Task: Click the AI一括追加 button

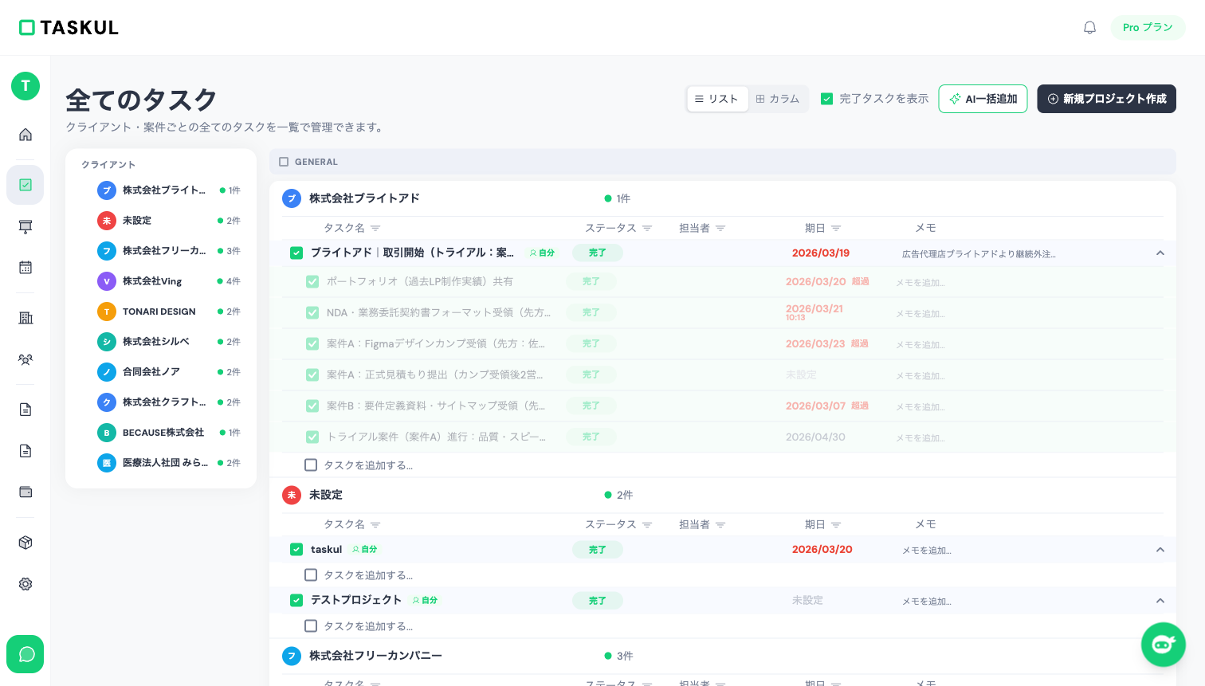Action: coord(983,99)
